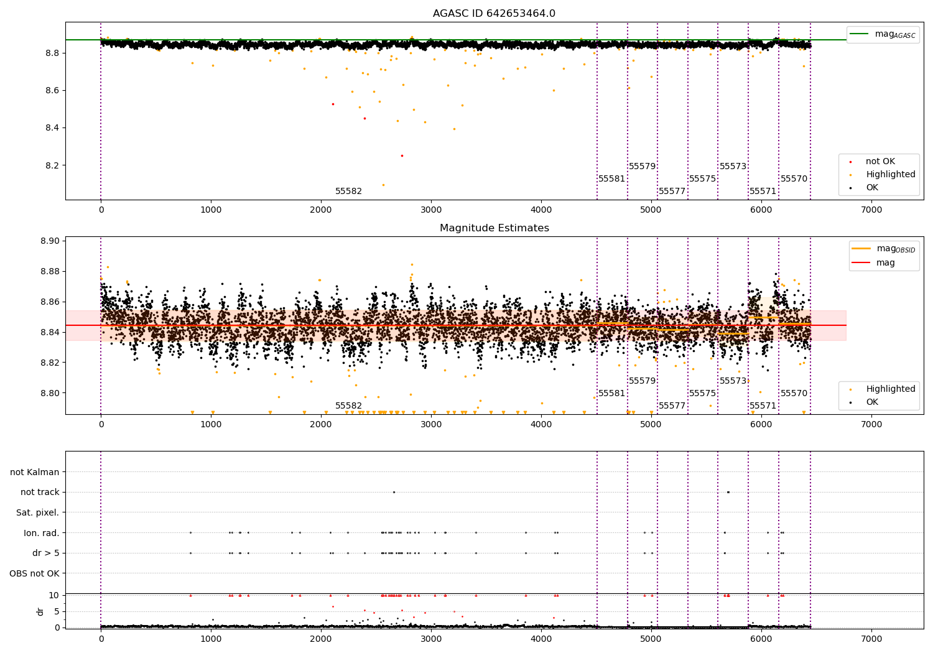Click OBSID label 55582 in Magnitude Estimates plot
The height and width of the screenshot is (653, 933).
pyautogui.click(x=348, y=406)
